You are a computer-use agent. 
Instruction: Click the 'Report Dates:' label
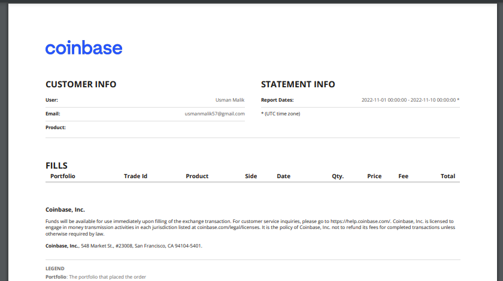pos(277,100)
